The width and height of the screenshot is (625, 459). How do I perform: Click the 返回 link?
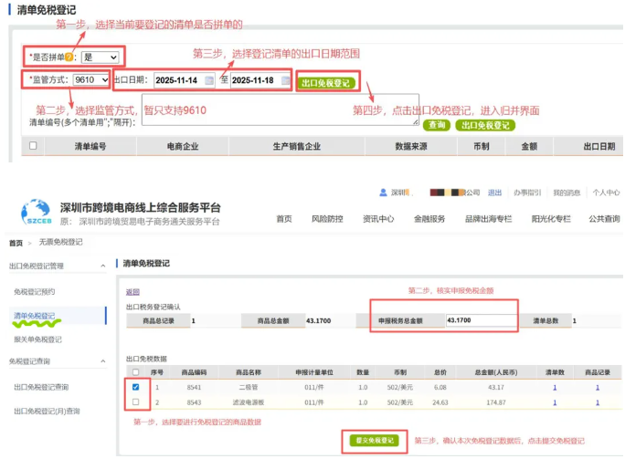(x=132, y=292)
